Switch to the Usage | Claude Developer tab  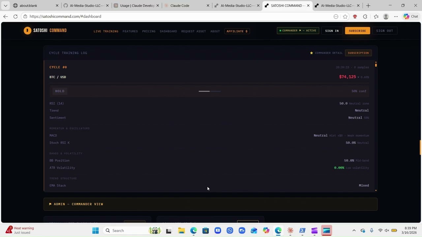pyautogui.click(x=136, y=6)
